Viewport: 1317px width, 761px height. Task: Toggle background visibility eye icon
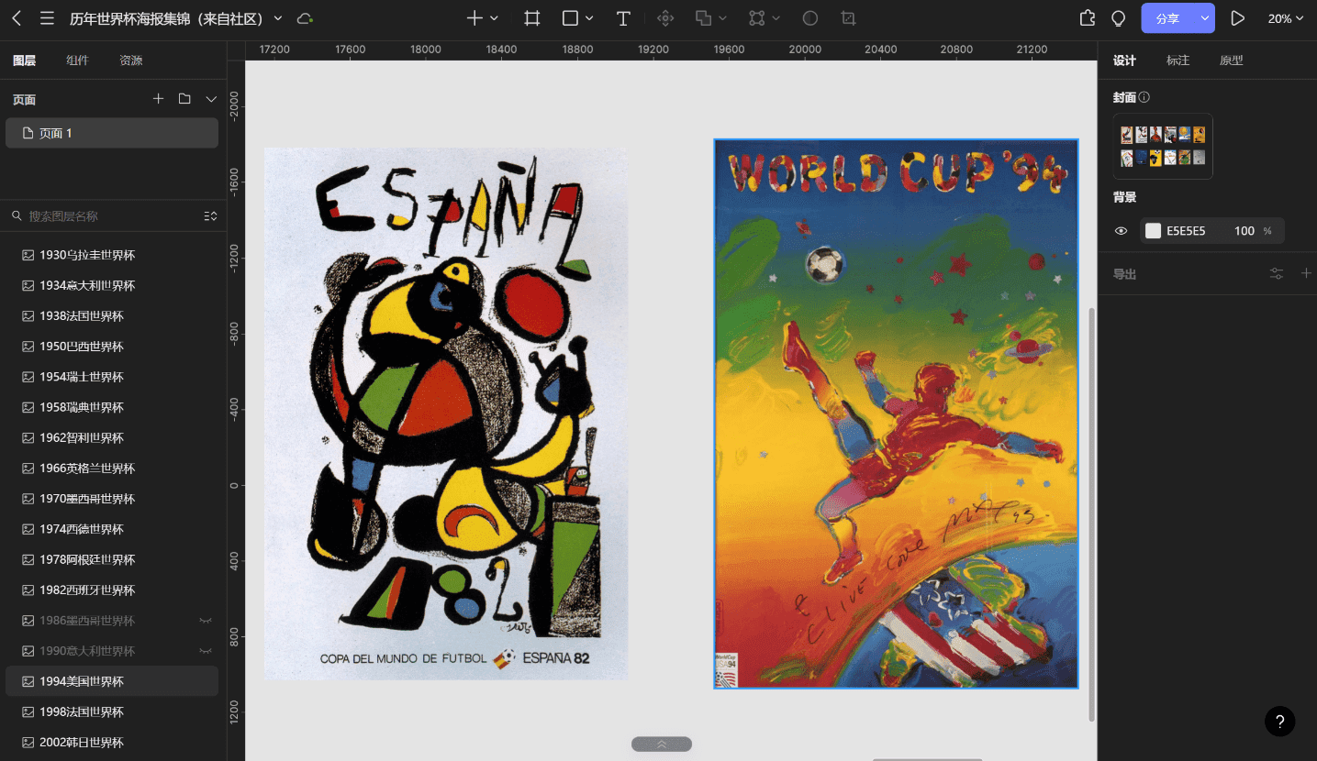(x=1121, y=231)
